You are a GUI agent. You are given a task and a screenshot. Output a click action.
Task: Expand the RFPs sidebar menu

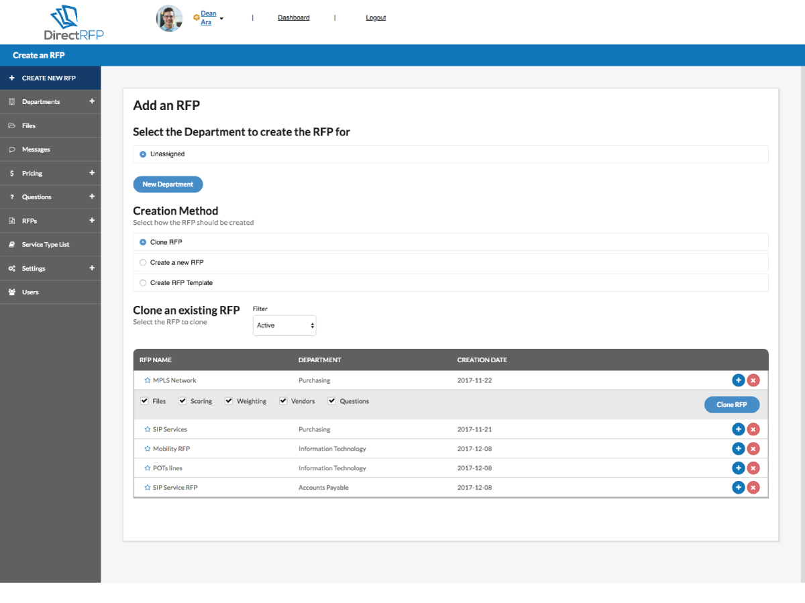tap(92, 221)
